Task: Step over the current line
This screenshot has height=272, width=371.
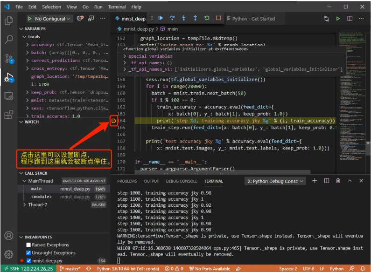Action: [x=172, y=18]
